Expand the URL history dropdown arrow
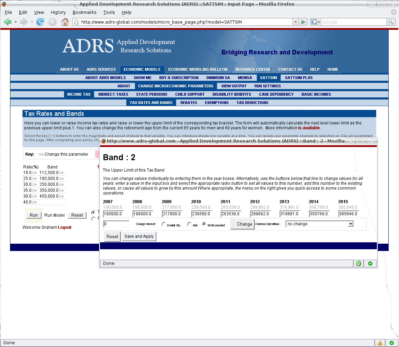 point(295,22)
